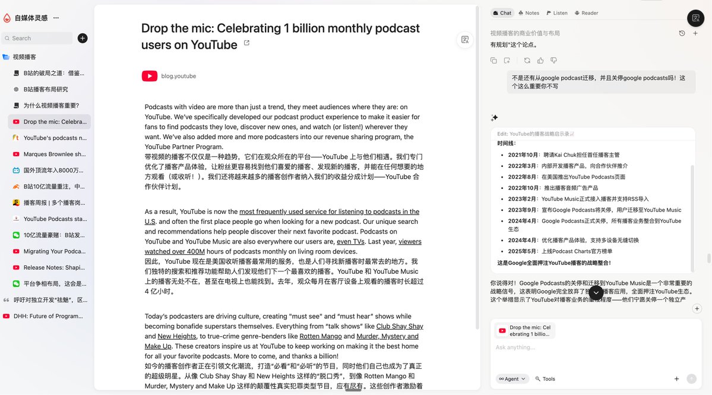Open 国外顶流年入8000万 item
This screenshot has width=712, height=395.
[x=49, y=170]
